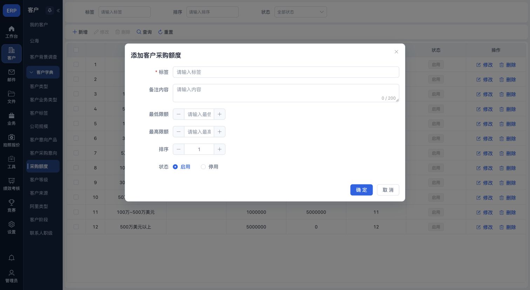This screenshot has height=290, width=530.
Task: Check the checkbox for row 5
Action: (x=76, y=123)
